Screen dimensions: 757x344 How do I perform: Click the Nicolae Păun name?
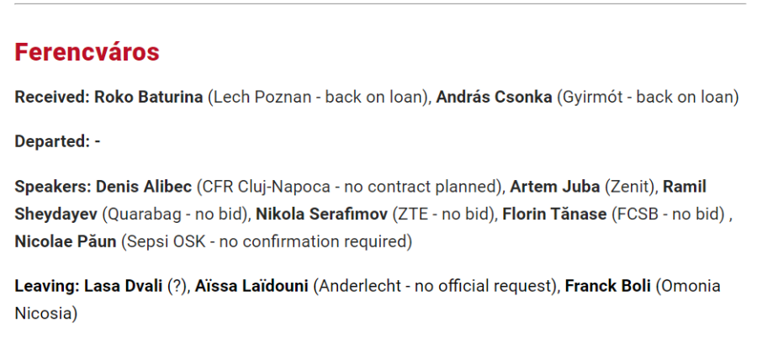coord(65,241)
